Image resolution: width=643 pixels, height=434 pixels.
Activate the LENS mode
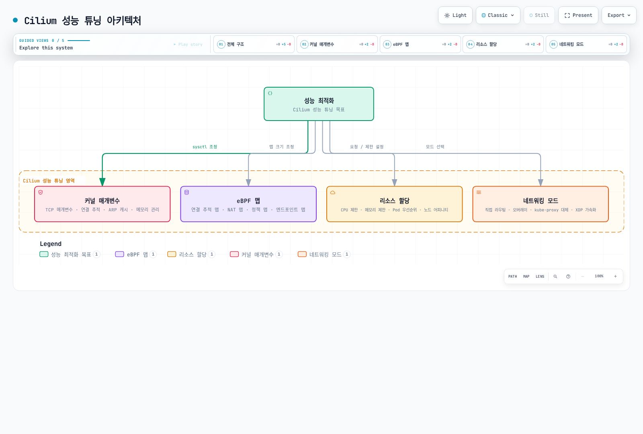click(540, 276)
